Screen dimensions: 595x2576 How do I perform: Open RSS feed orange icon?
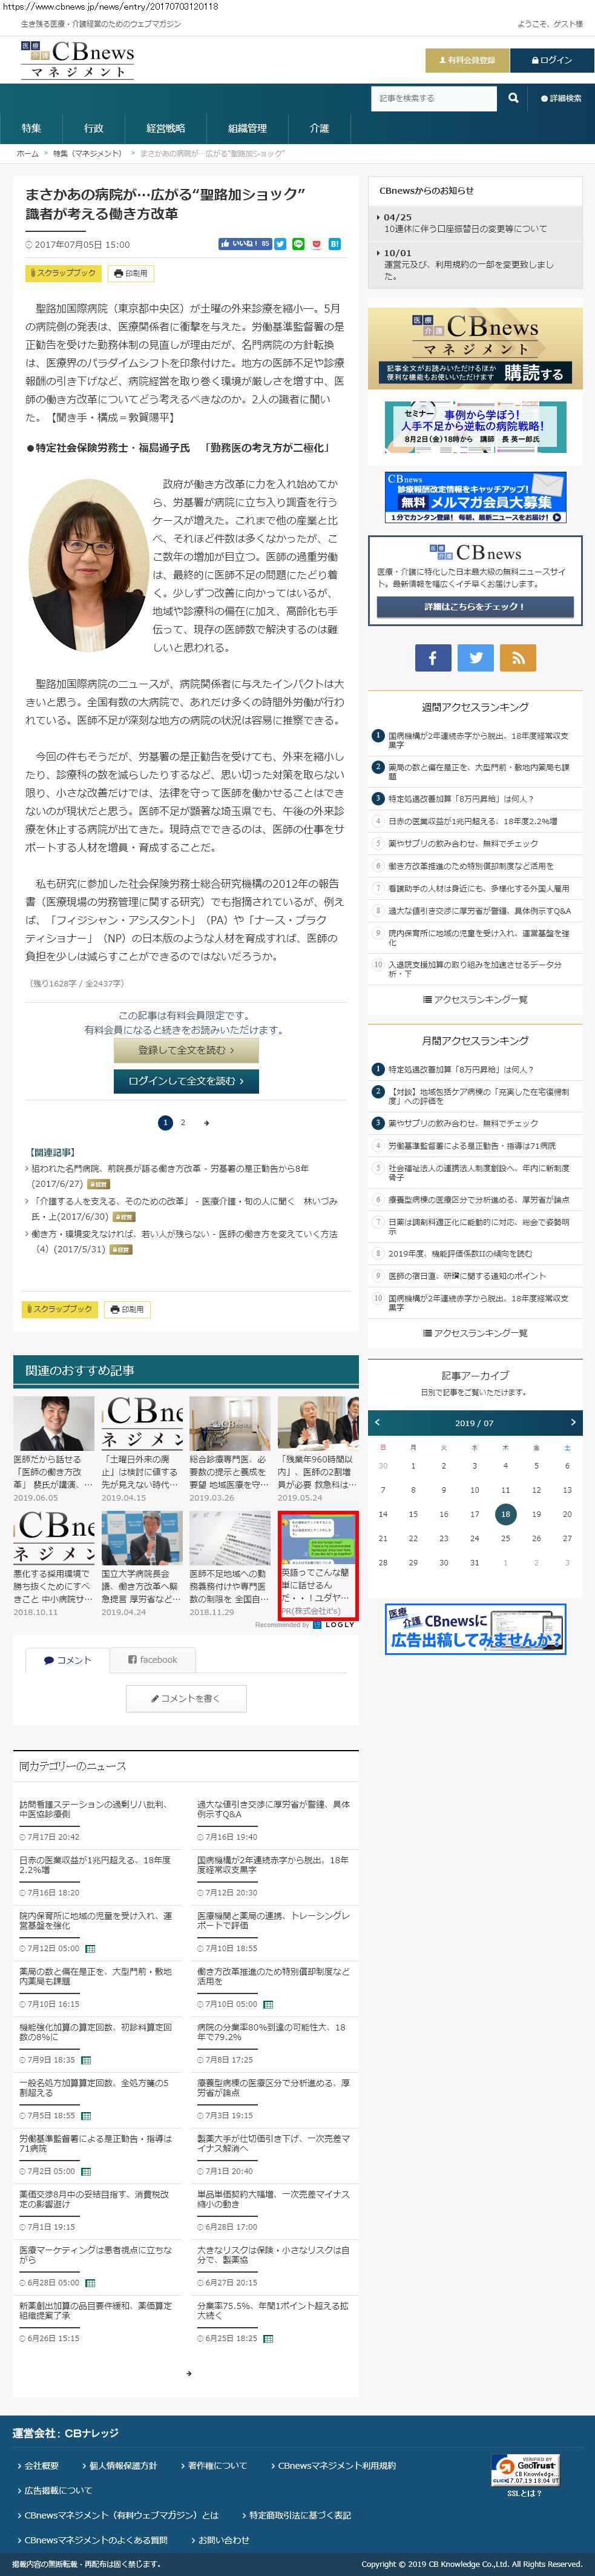coord(518,657)
